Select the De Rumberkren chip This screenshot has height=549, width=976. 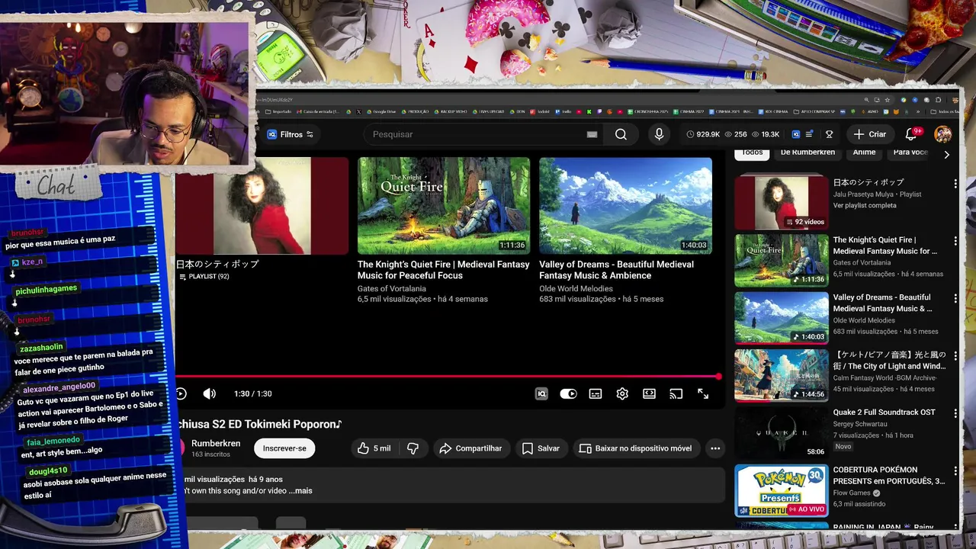[x=807, y=152]
